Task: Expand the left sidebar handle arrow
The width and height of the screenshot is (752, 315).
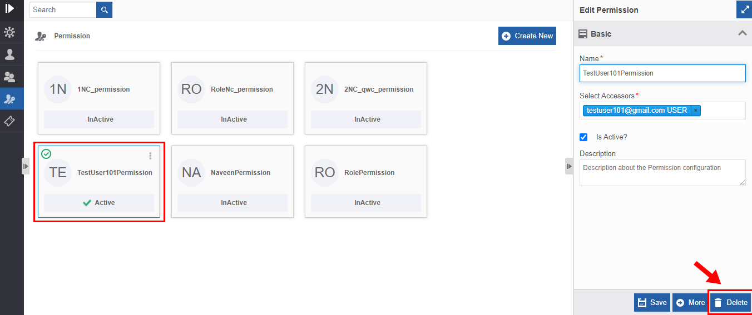Action: pyautogui.click(x=26, y=166)
